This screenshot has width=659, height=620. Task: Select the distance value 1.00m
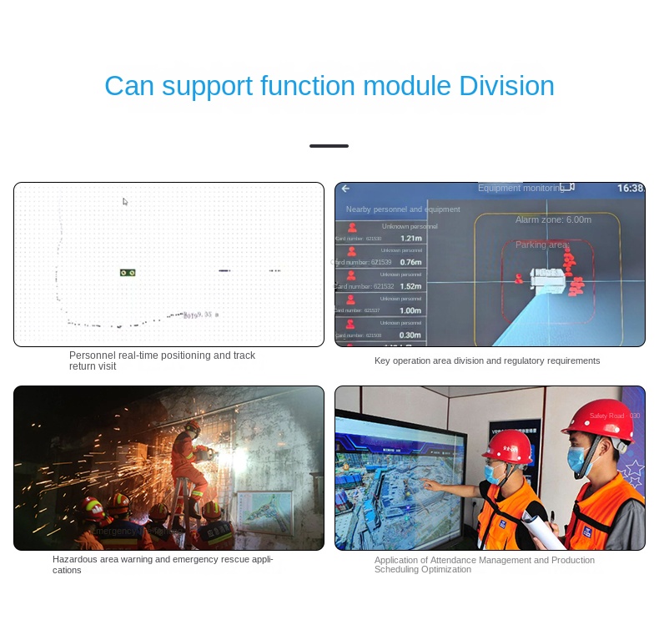click(x=410, y=310)
